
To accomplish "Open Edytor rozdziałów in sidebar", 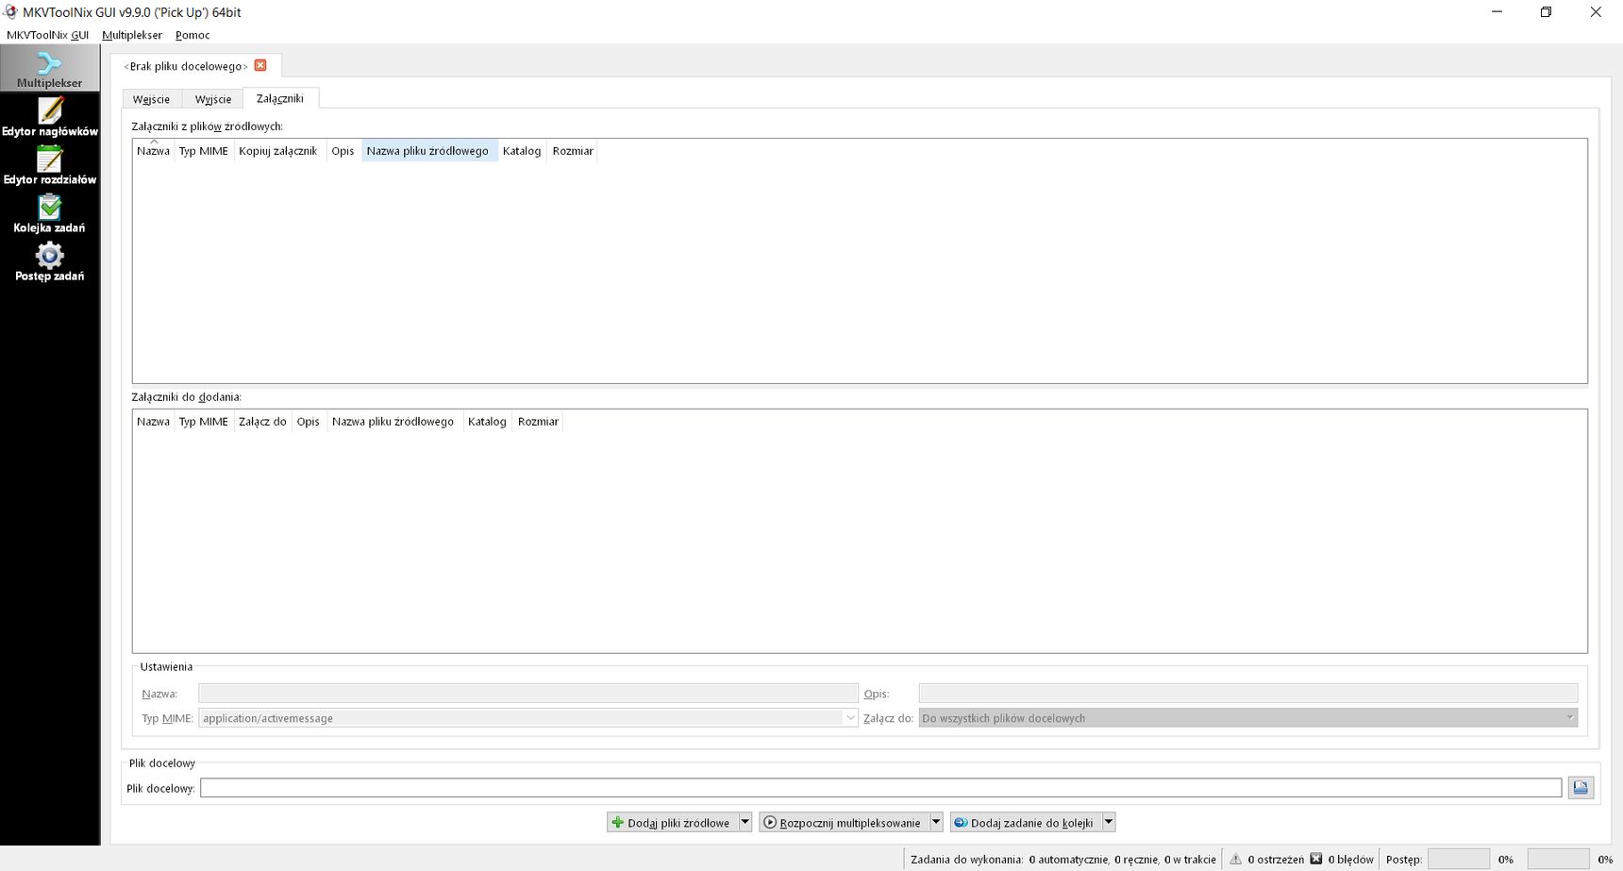I will 49,165.
